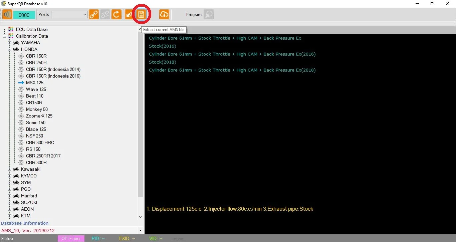The width and height of the screenshot is (456, 242).
Task: Click the motorcycle icon beside Kawasaki
Action: click(x=16, y=169)
